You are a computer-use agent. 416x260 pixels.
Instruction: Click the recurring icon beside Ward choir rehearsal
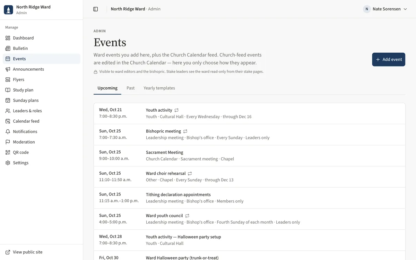click(190, 174)
